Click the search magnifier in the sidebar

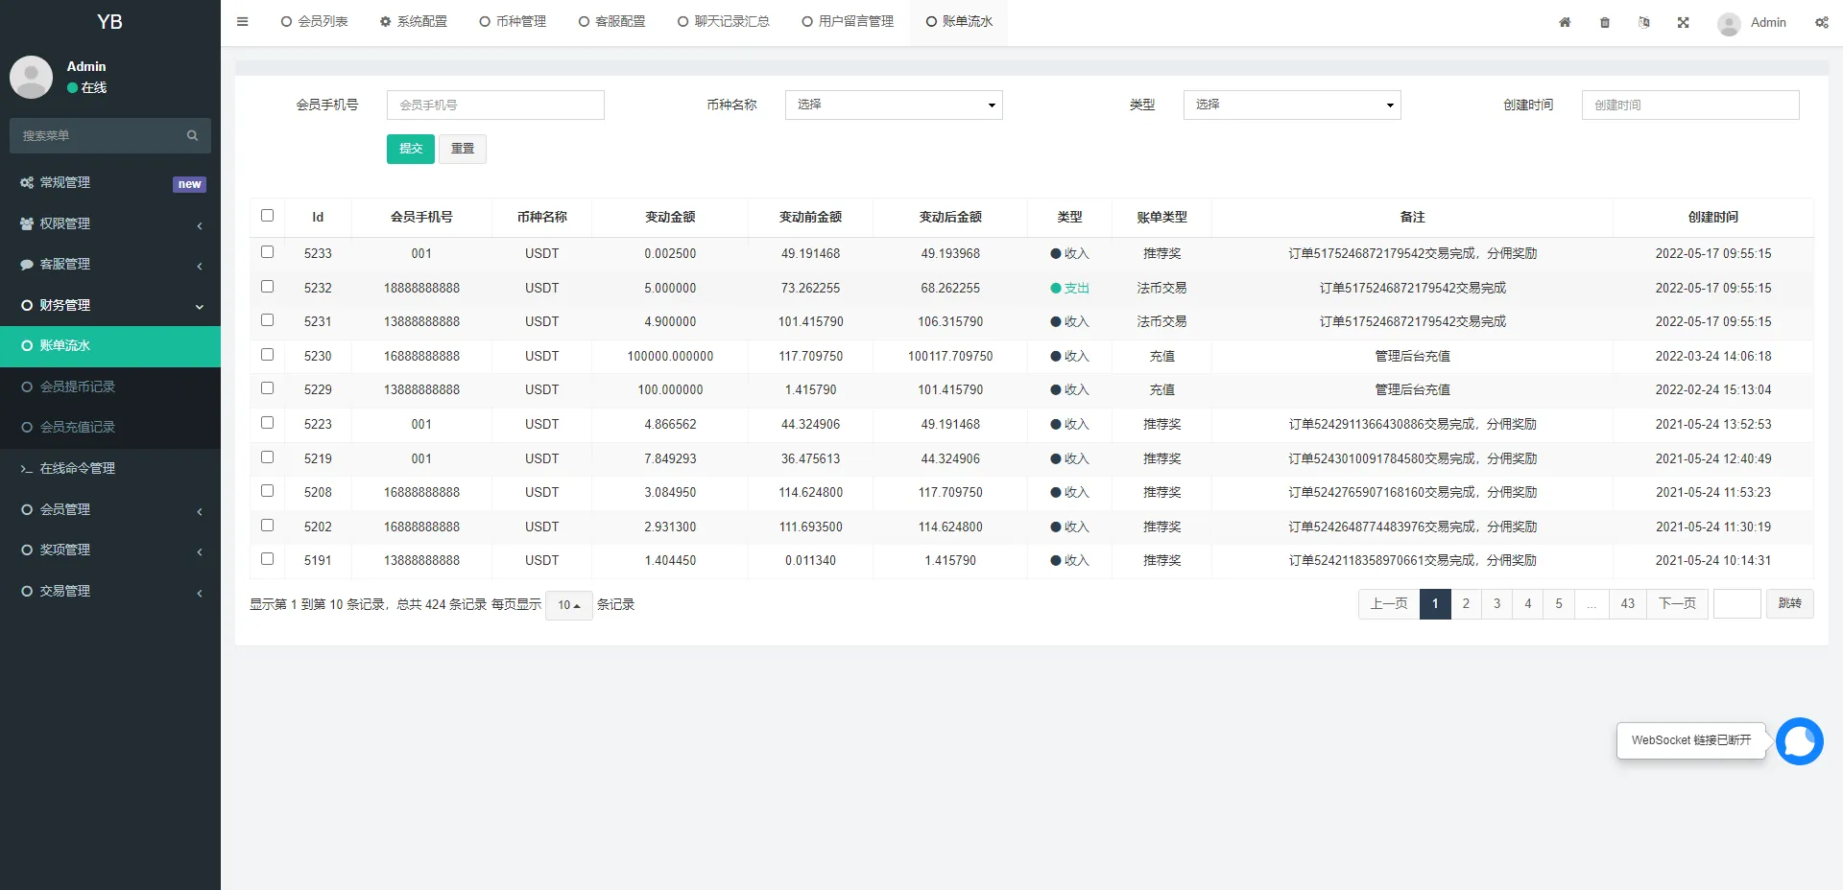tap(192, 135)
